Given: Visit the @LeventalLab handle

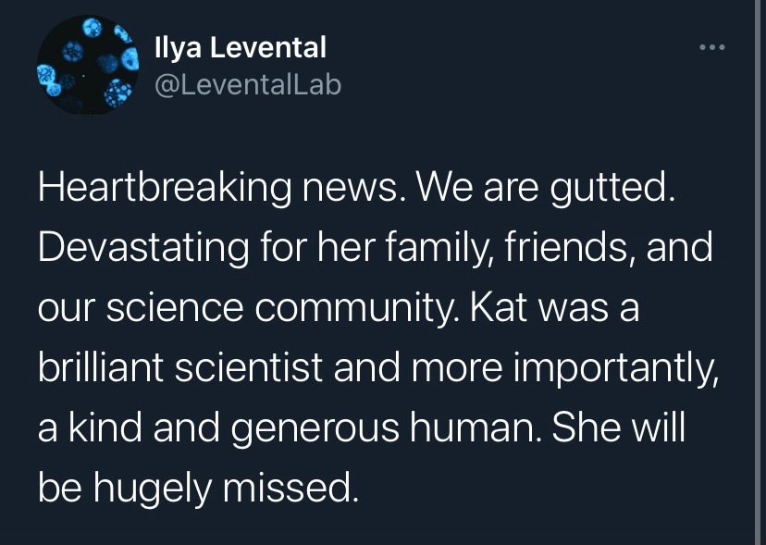Looking at the screenshot, I should point(248,85).
